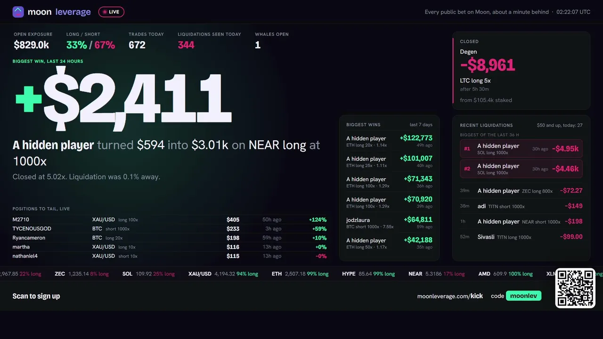Click the NEAR ticker symbol in the bottom tape
The image size is (603, 339).
[416, 274]
